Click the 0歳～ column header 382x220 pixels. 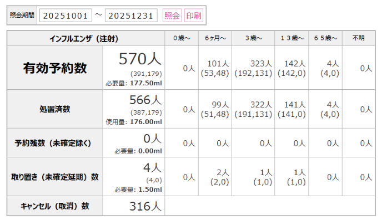pos(182,38)
